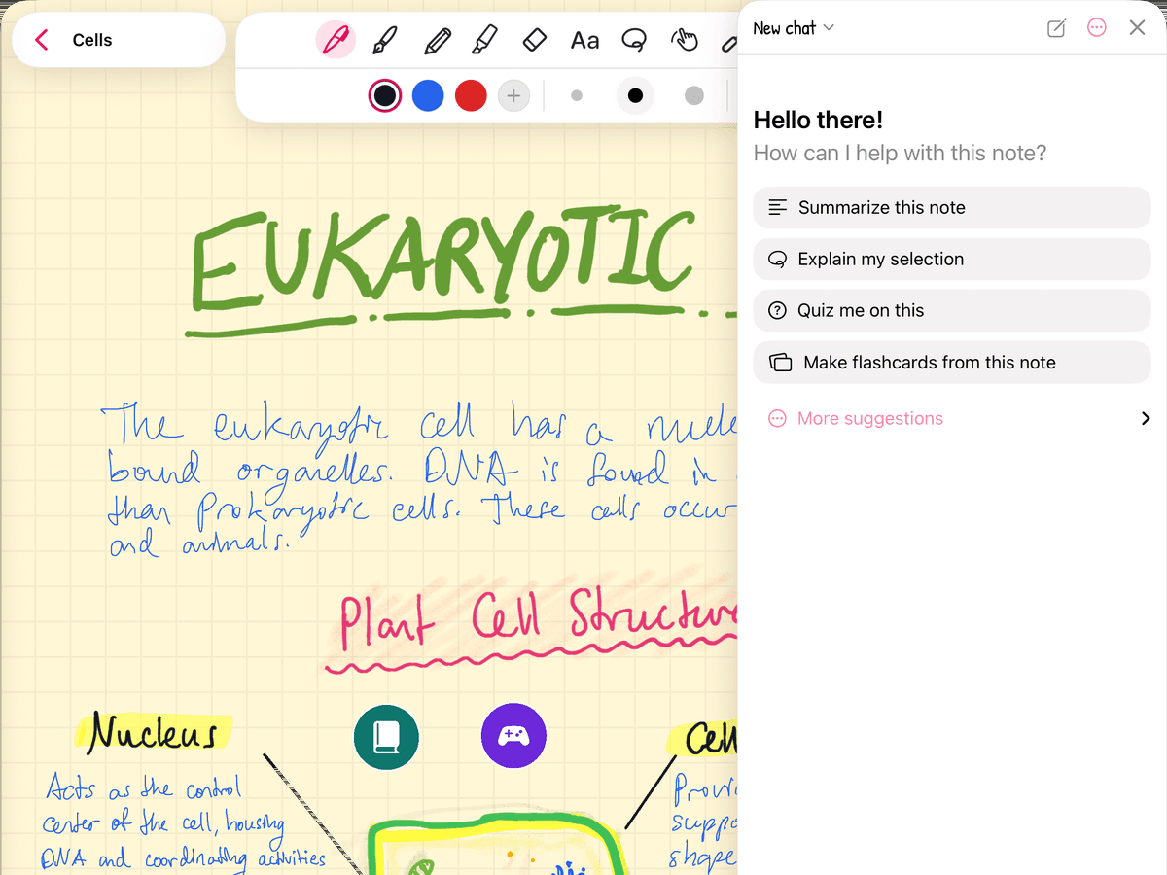This screenshot has width=1167, height=875.
Task: Select the pen tool
Action: coord(336,40)
